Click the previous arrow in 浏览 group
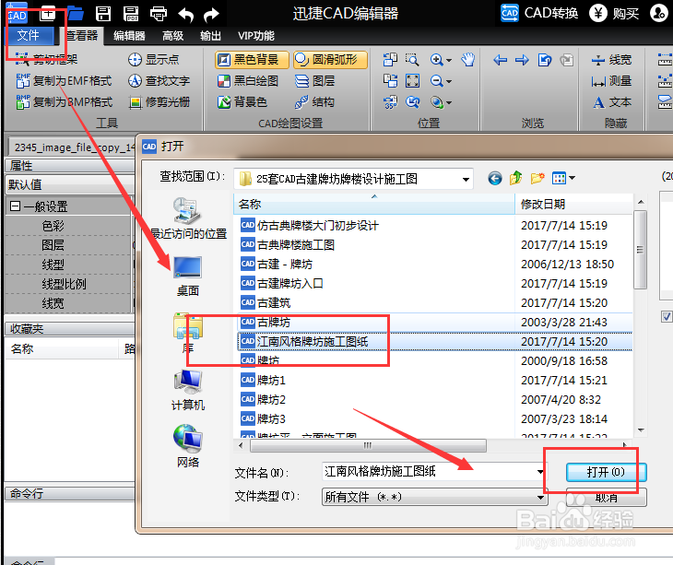673x565 pixels. pos(500,60)
